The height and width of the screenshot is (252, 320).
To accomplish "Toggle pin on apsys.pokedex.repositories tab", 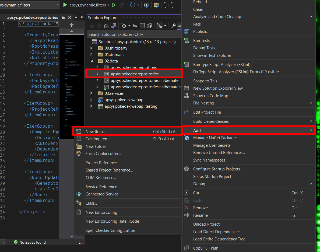I will coord(63,17).
